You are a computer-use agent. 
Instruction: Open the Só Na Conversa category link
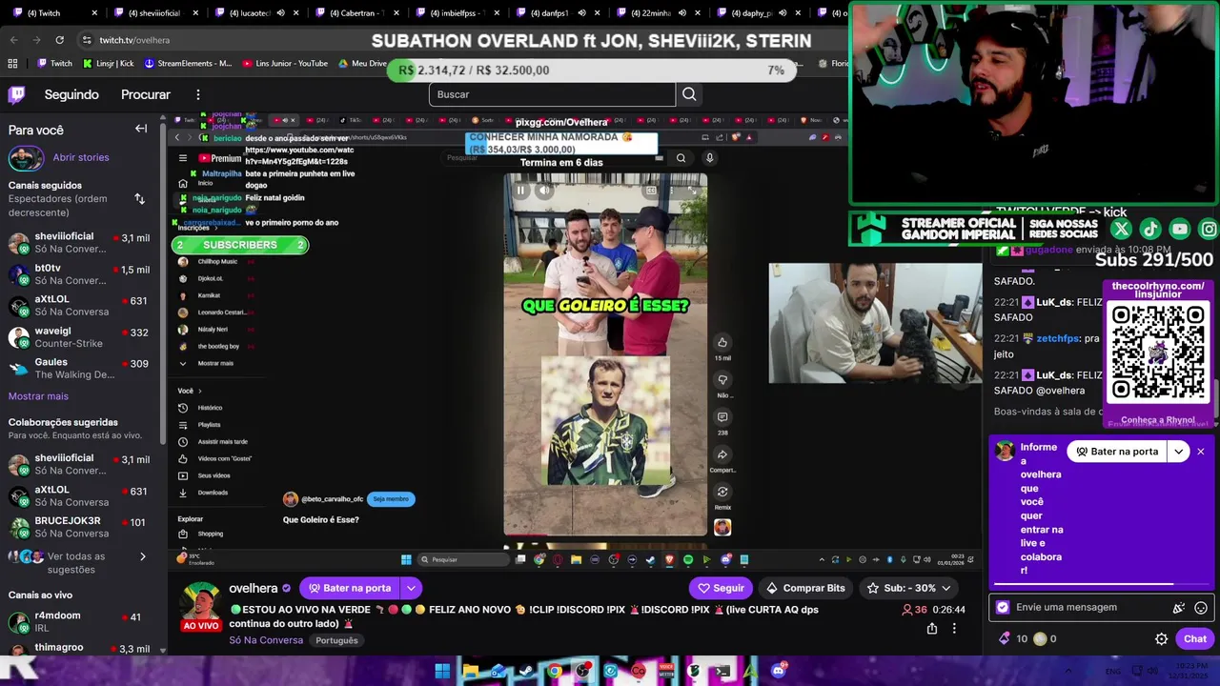click(x=267, y=640)
